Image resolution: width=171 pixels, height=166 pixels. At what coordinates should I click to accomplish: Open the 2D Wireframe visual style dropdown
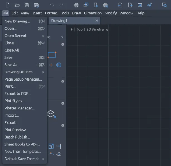[x=97, y=29]
